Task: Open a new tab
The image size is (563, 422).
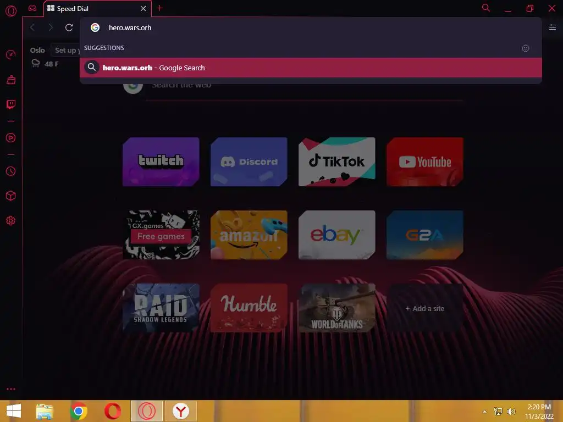Action: coord(160,8)
